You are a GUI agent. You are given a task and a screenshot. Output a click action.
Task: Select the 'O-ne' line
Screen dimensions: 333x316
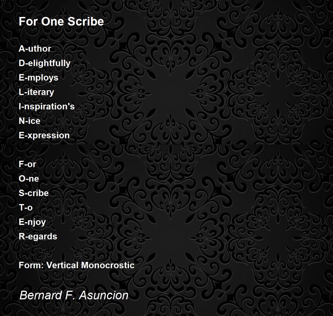(29, 179)
